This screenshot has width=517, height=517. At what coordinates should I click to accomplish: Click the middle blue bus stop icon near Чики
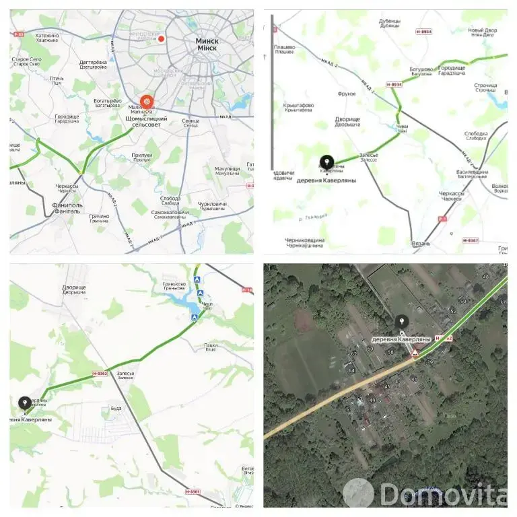(x=200, y=293)
